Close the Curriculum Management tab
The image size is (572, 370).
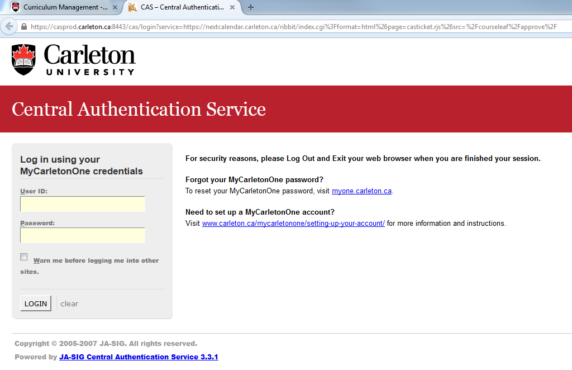(115, 8)
